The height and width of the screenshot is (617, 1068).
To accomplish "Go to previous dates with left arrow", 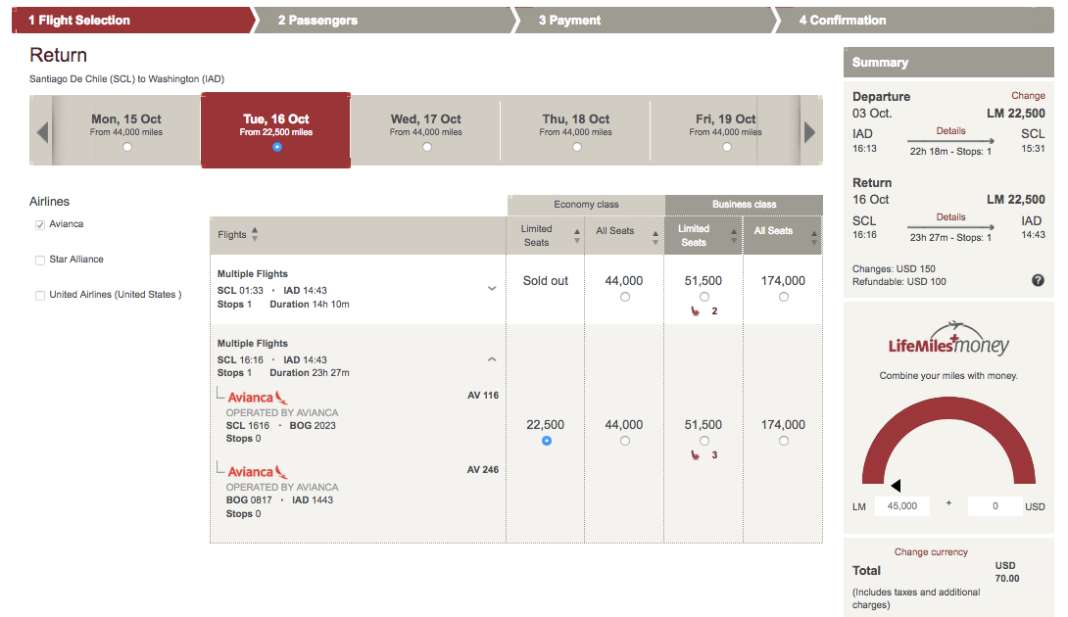I will [x=42, y=131].
